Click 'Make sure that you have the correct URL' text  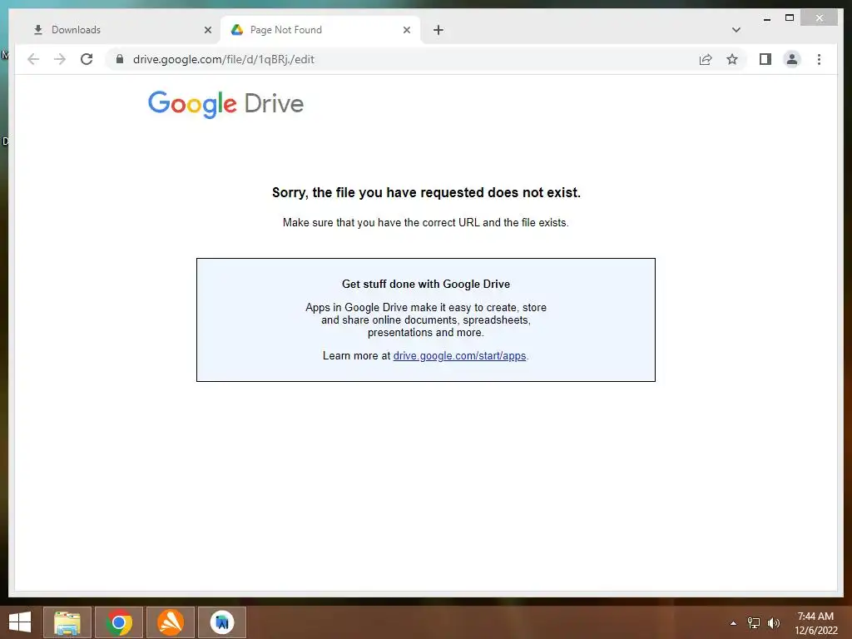(425, 222)
